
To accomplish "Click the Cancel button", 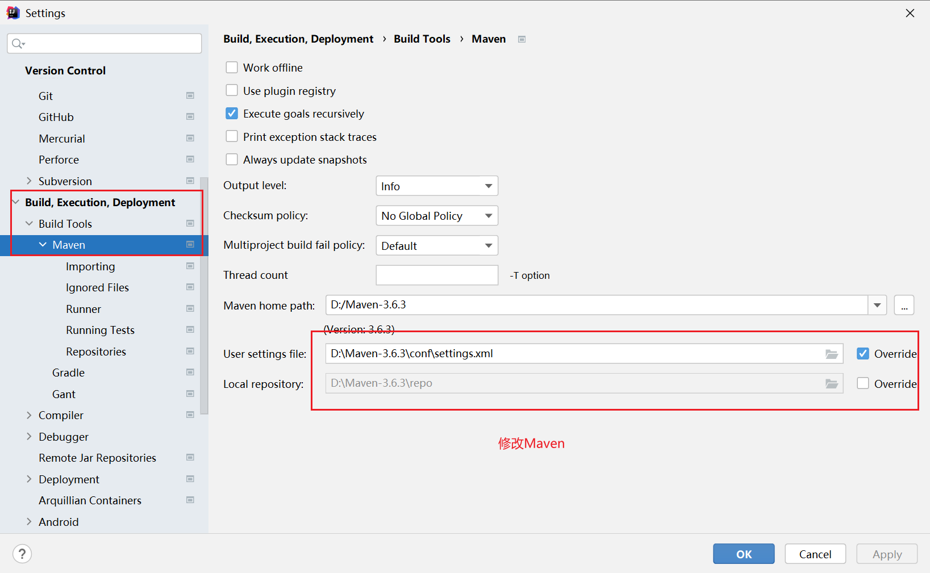I will click(x=815, y=554).
